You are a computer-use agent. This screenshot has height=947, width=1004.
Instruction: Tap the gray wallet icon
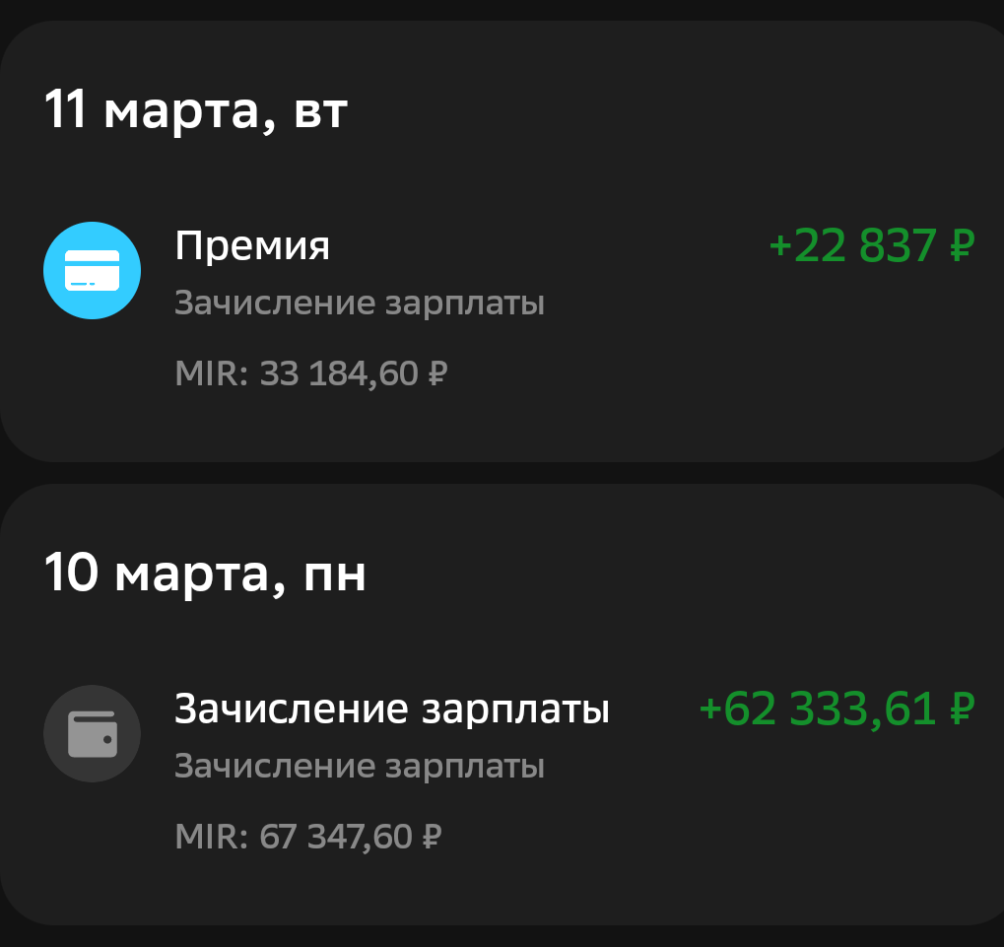92,733
